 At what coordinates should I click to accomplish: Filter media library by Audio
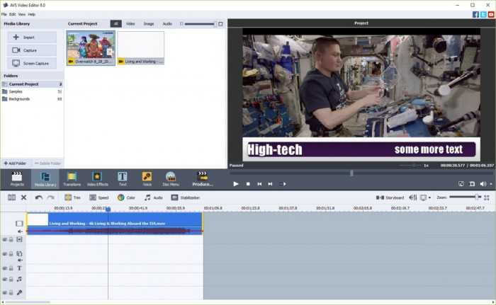(x=167, y=23)
